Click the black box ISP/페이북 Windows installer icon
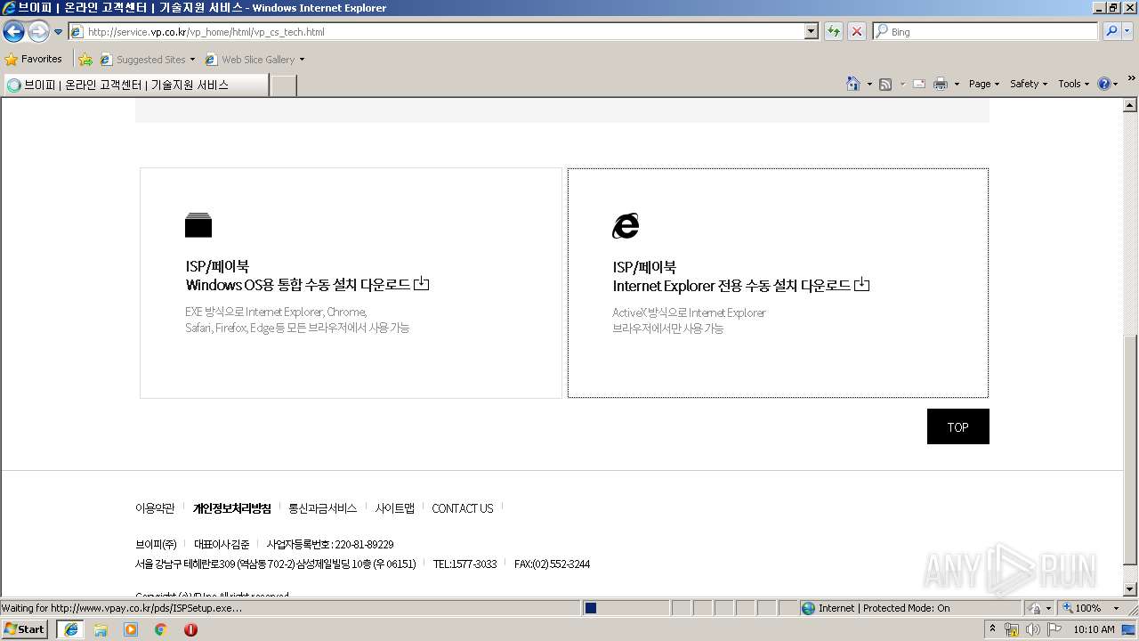The image size is (1139, 641). click(198, 225)
